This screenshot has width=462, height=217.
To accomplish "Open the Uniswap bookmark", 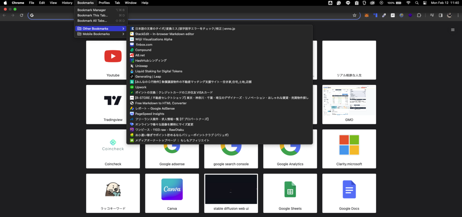I will pos(219,66).
